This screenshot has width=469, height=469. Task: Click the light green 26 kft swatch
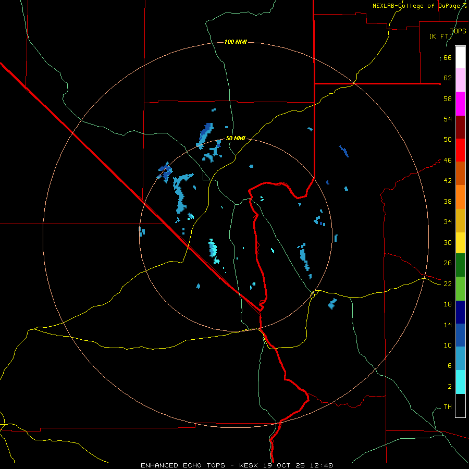tap(460, 289)
